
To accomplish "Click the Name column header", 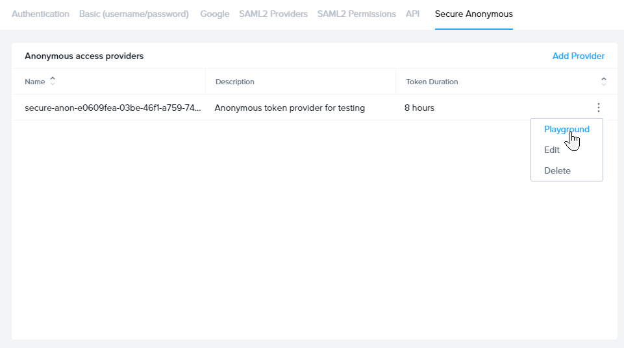I will 35,82.
